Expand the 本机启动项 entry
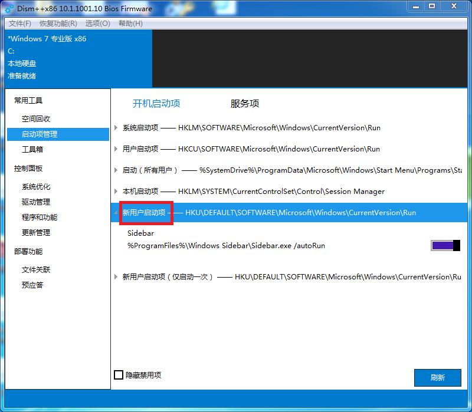The width and height of the screenshot is (472, 412). pos(114,192)
